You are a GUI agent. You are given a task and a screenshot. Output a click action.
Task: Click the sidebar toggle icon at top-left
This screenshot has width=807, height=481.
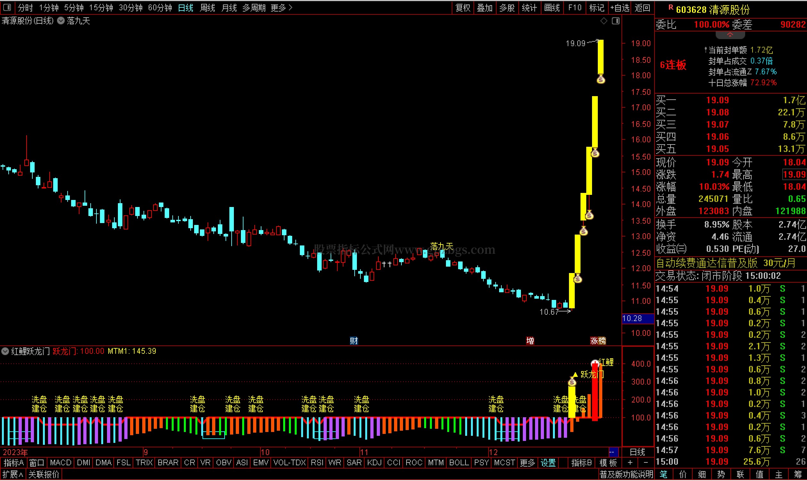(7, 7)
